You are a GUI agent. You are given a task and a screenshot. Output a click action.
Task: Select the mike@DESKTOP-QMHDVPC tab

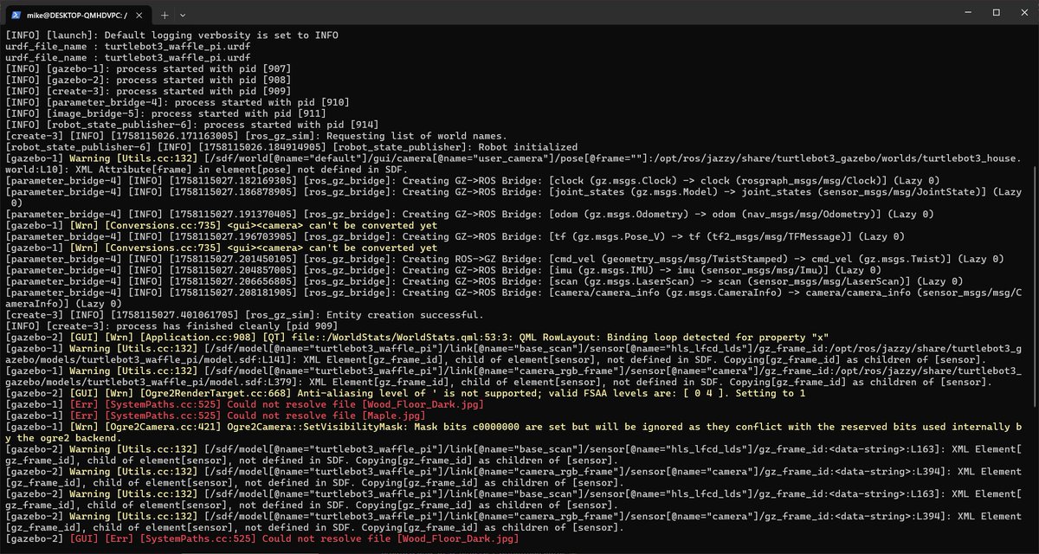77,15
